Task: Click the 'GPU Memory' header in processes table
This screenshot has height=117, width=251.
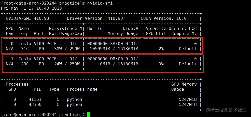Action: coord(184,84)
